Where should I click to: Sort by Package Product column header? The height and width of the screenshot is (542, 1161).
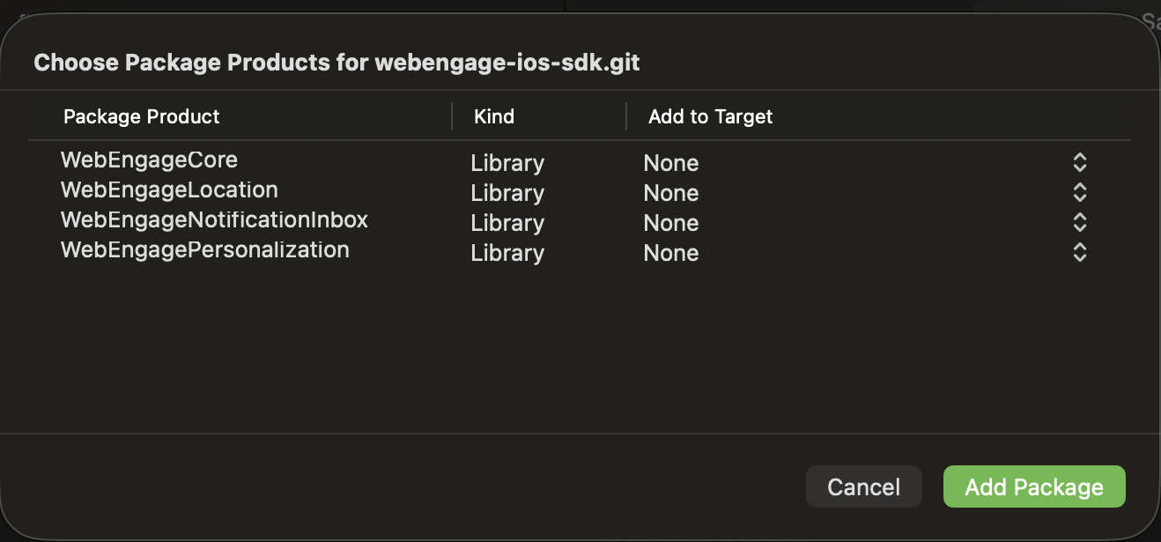click(142, 116)
